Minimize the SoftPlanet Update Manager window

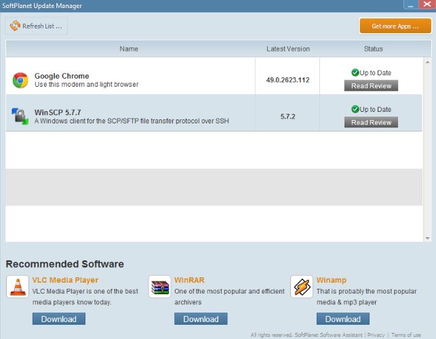(x=411, y=5)
